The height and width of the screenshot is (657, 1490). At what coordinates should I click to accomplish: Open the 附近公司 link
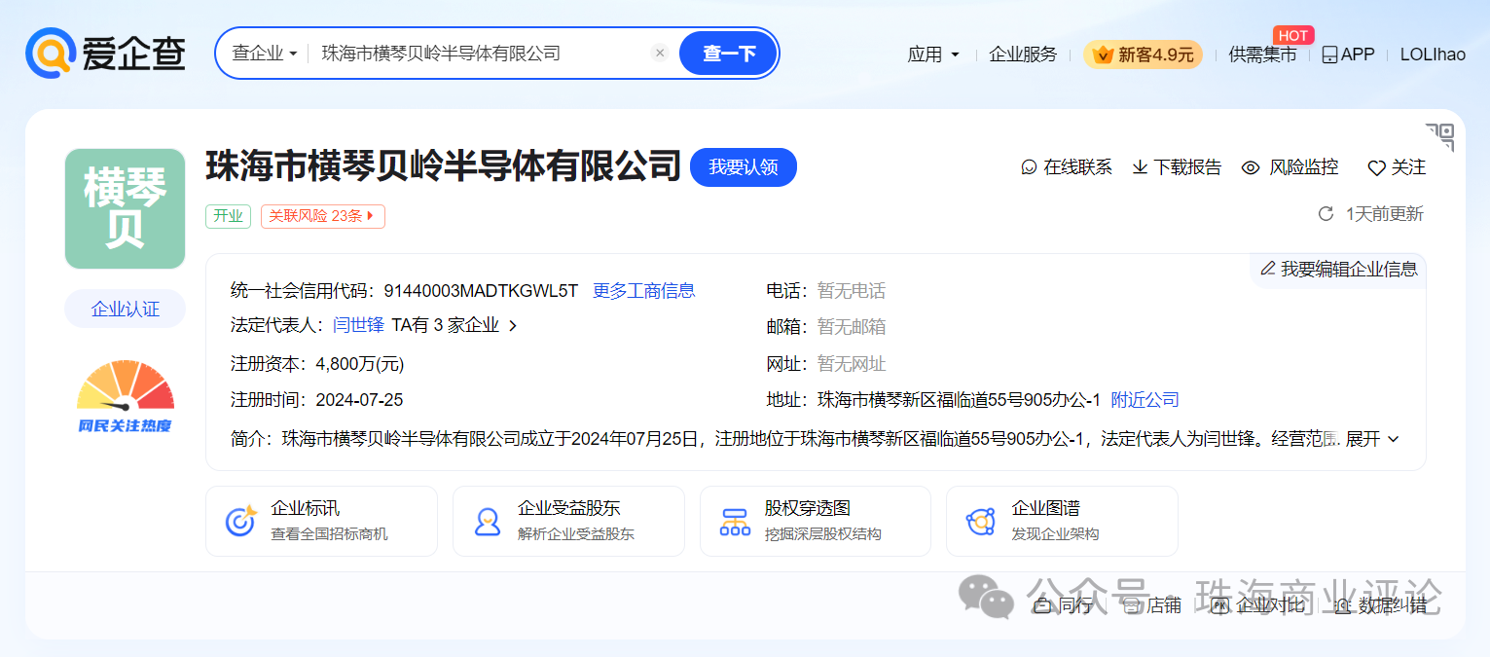[x=1145, y=399]
